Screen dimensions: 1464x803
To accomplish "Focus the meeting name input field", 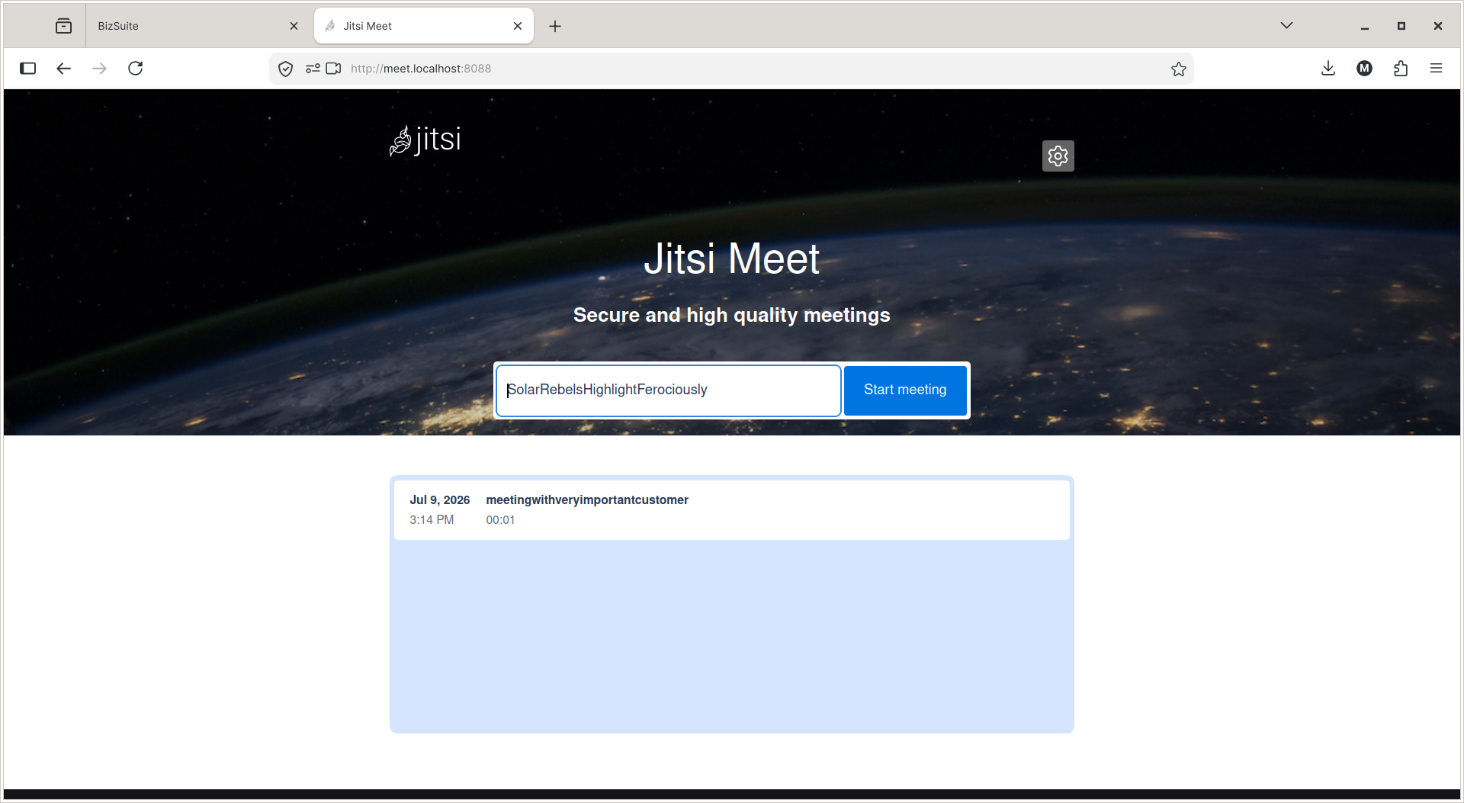I will click(668, 390).
